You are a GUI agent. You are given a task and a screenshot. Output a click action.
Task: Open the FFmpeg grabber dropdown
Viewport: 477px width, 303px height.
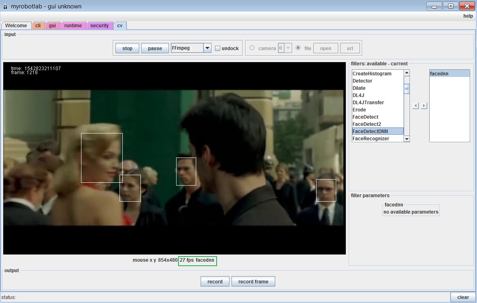coord(207,48)
